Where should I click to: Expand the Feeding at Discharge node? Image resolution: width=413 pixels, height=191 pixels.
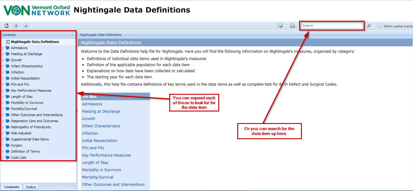coord(3,54)
